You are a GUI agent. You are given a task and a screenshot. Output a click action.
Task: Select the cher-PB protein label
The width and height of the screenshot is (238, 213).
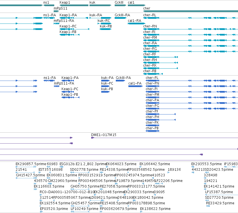coord(152,128)
